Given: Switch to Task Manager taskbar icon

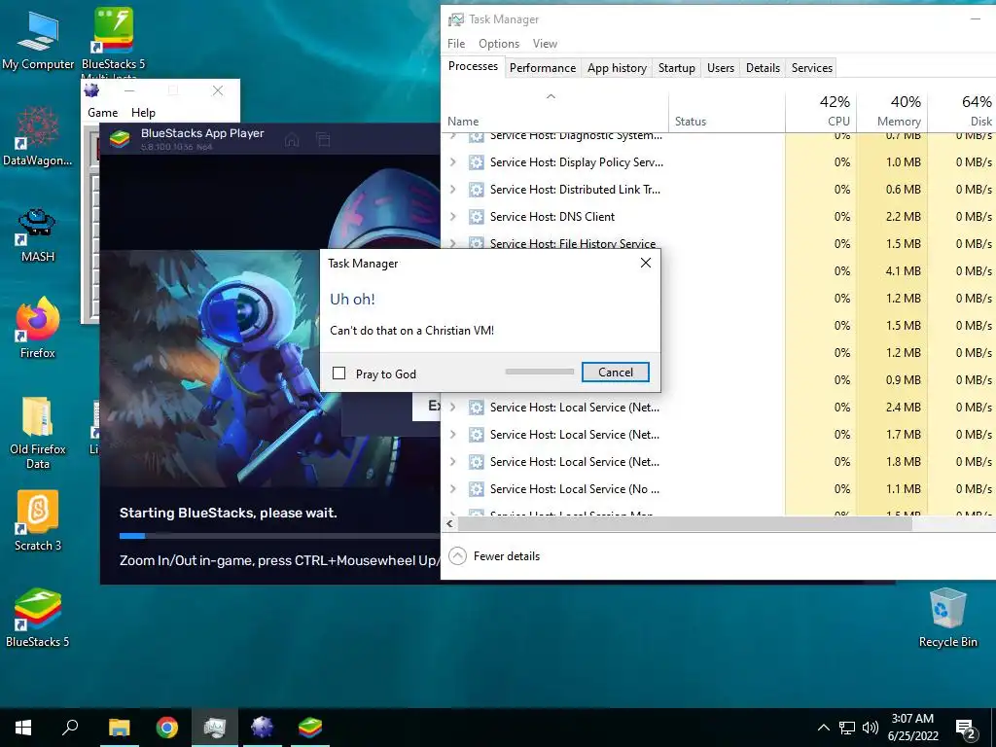Looking at the screenshot, I should (215, 728).
